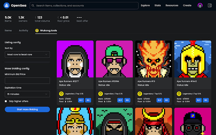
Task: Click the Legendary badge icon on Ape Runners #2177
Action: point(61,94)
